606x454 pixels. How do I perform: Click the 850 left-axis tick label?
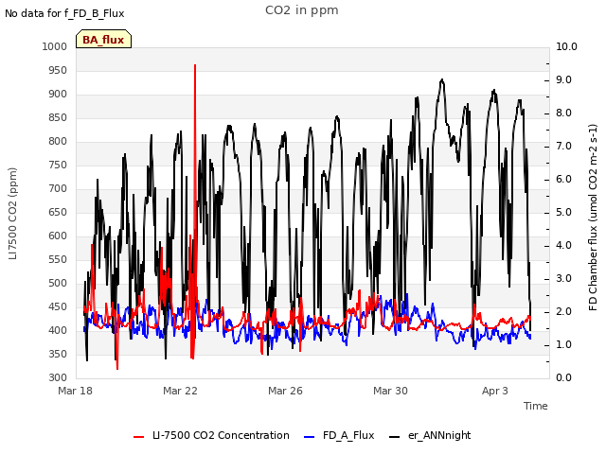(x=58, y=117)
